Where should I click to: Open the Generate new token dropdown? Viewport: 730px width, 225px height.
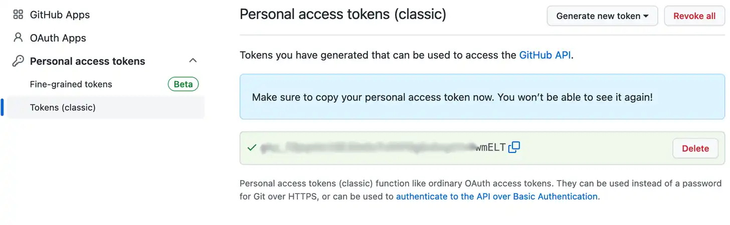[x=603, y=16]
